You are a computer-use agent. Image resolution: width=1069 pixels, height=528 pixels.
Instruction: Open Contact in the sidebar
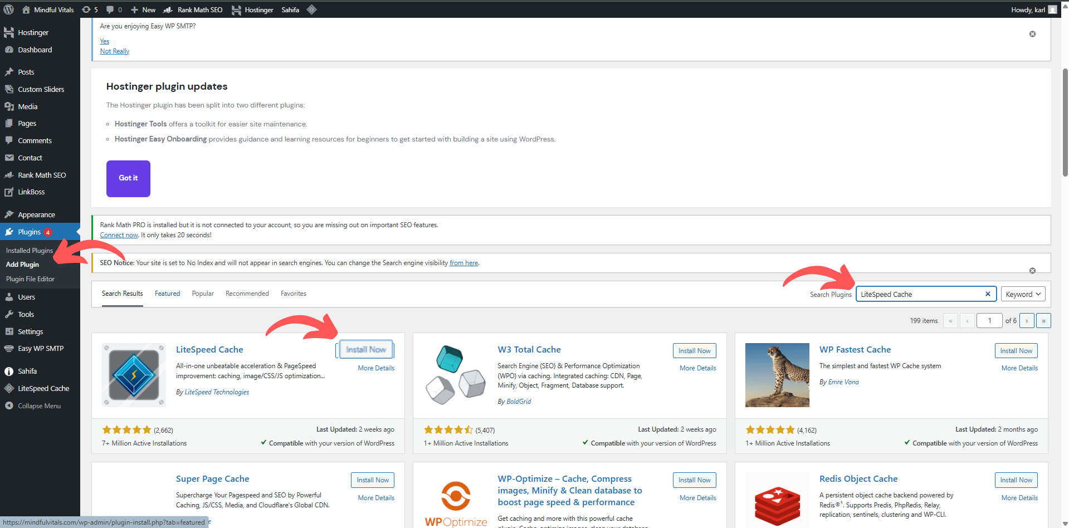coord(40,158)
